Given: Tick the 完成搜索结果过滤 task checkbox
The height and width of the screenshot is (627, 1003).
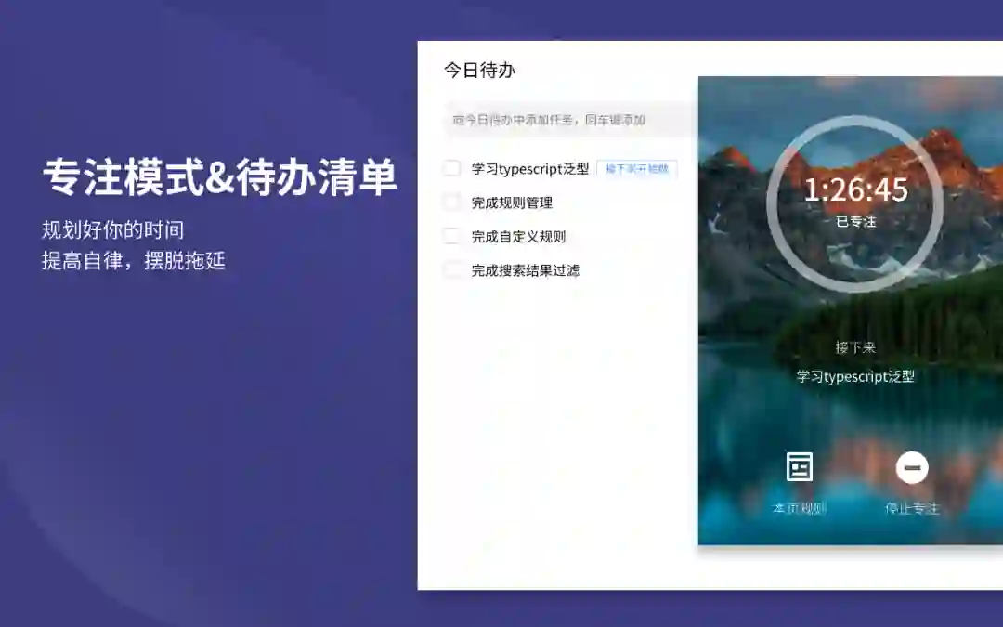Looking at the screenshot, I should [451, 270].
